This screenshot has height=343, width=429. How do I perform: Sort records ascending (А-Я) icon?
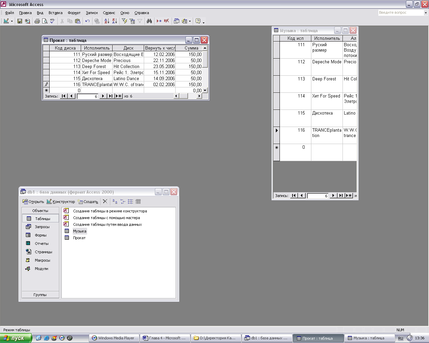coord(107,21)
